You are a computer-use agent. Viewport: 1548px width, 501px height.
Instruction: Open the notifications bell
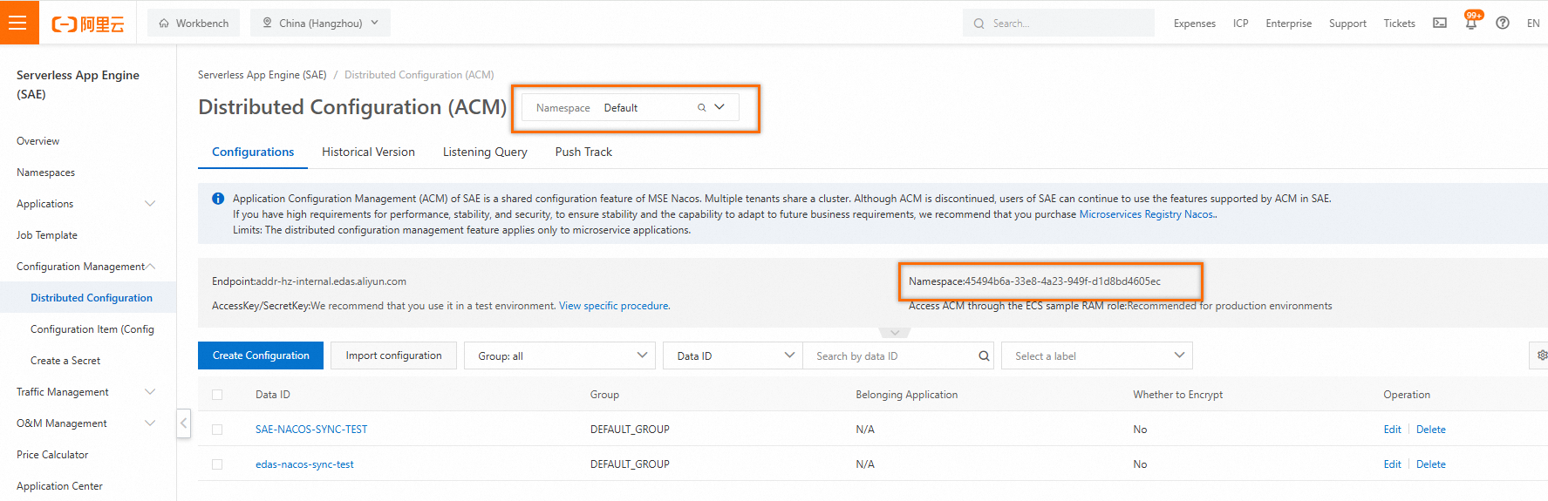click(x=1471, y=24)
